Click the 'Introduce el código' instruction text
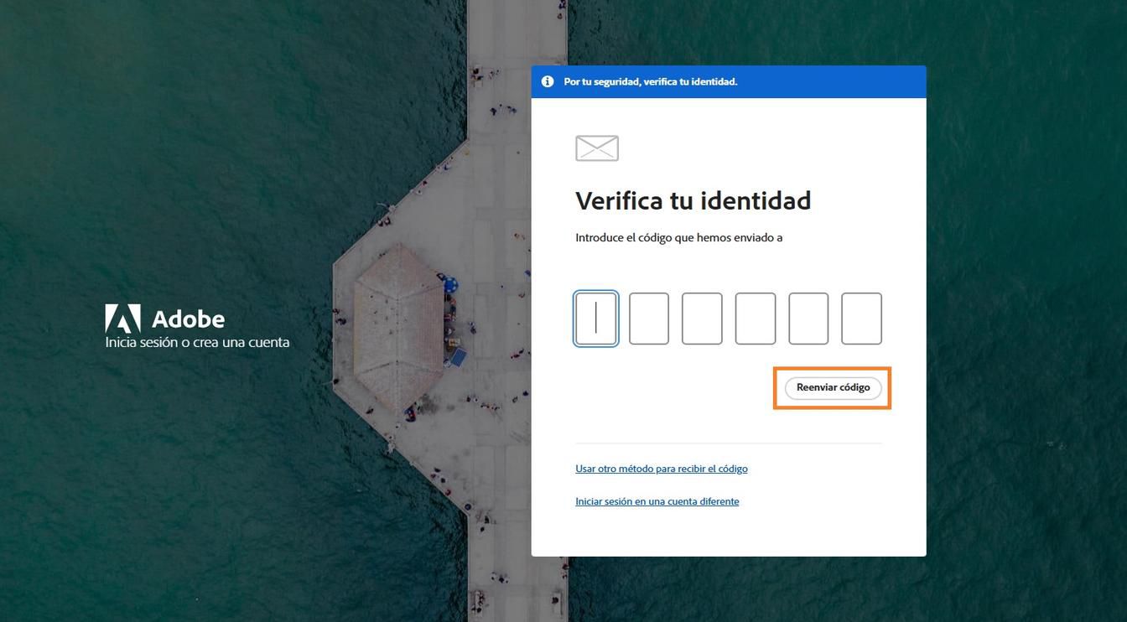Viewport: 1127px width, 622px height. [x=678, y=237]
